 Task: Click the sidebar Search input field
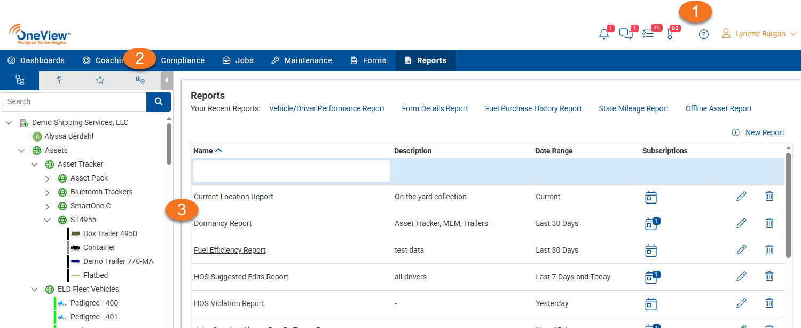74,101
